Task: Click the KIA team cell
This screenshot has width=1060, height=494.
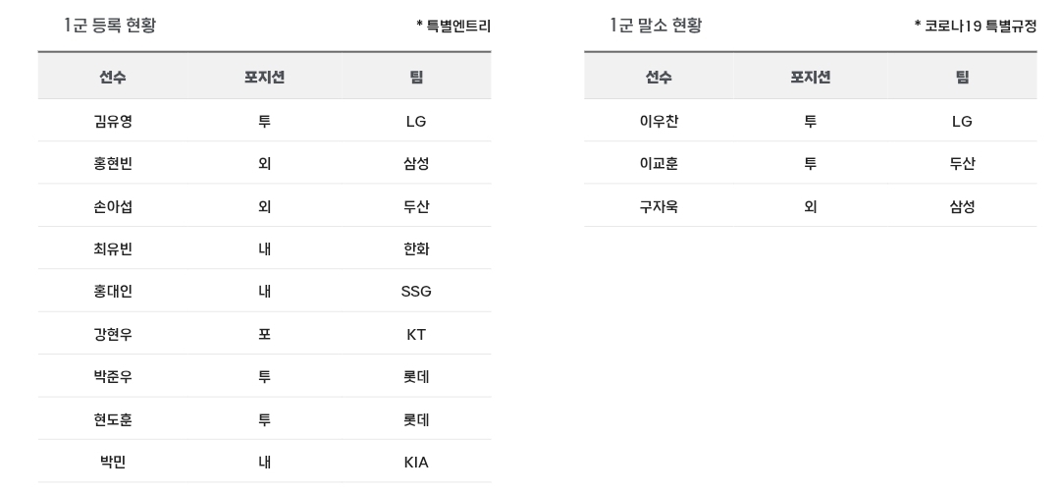Action: (x=416, y=463)
